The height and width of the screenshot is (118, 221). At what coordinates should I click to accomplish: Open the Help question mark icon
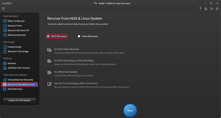(200, 9)
